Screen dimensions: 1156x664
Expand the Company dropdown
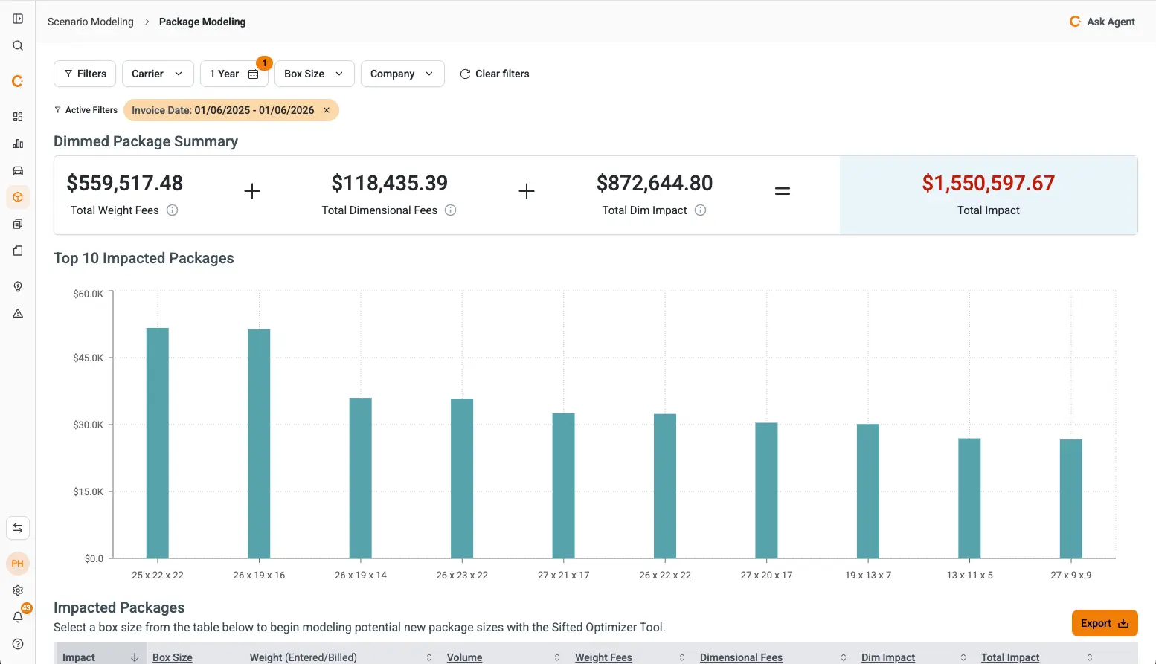[x=402, y=74]
